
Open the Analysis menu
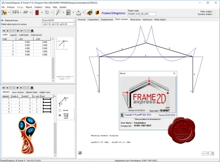[x=11, y=7]
